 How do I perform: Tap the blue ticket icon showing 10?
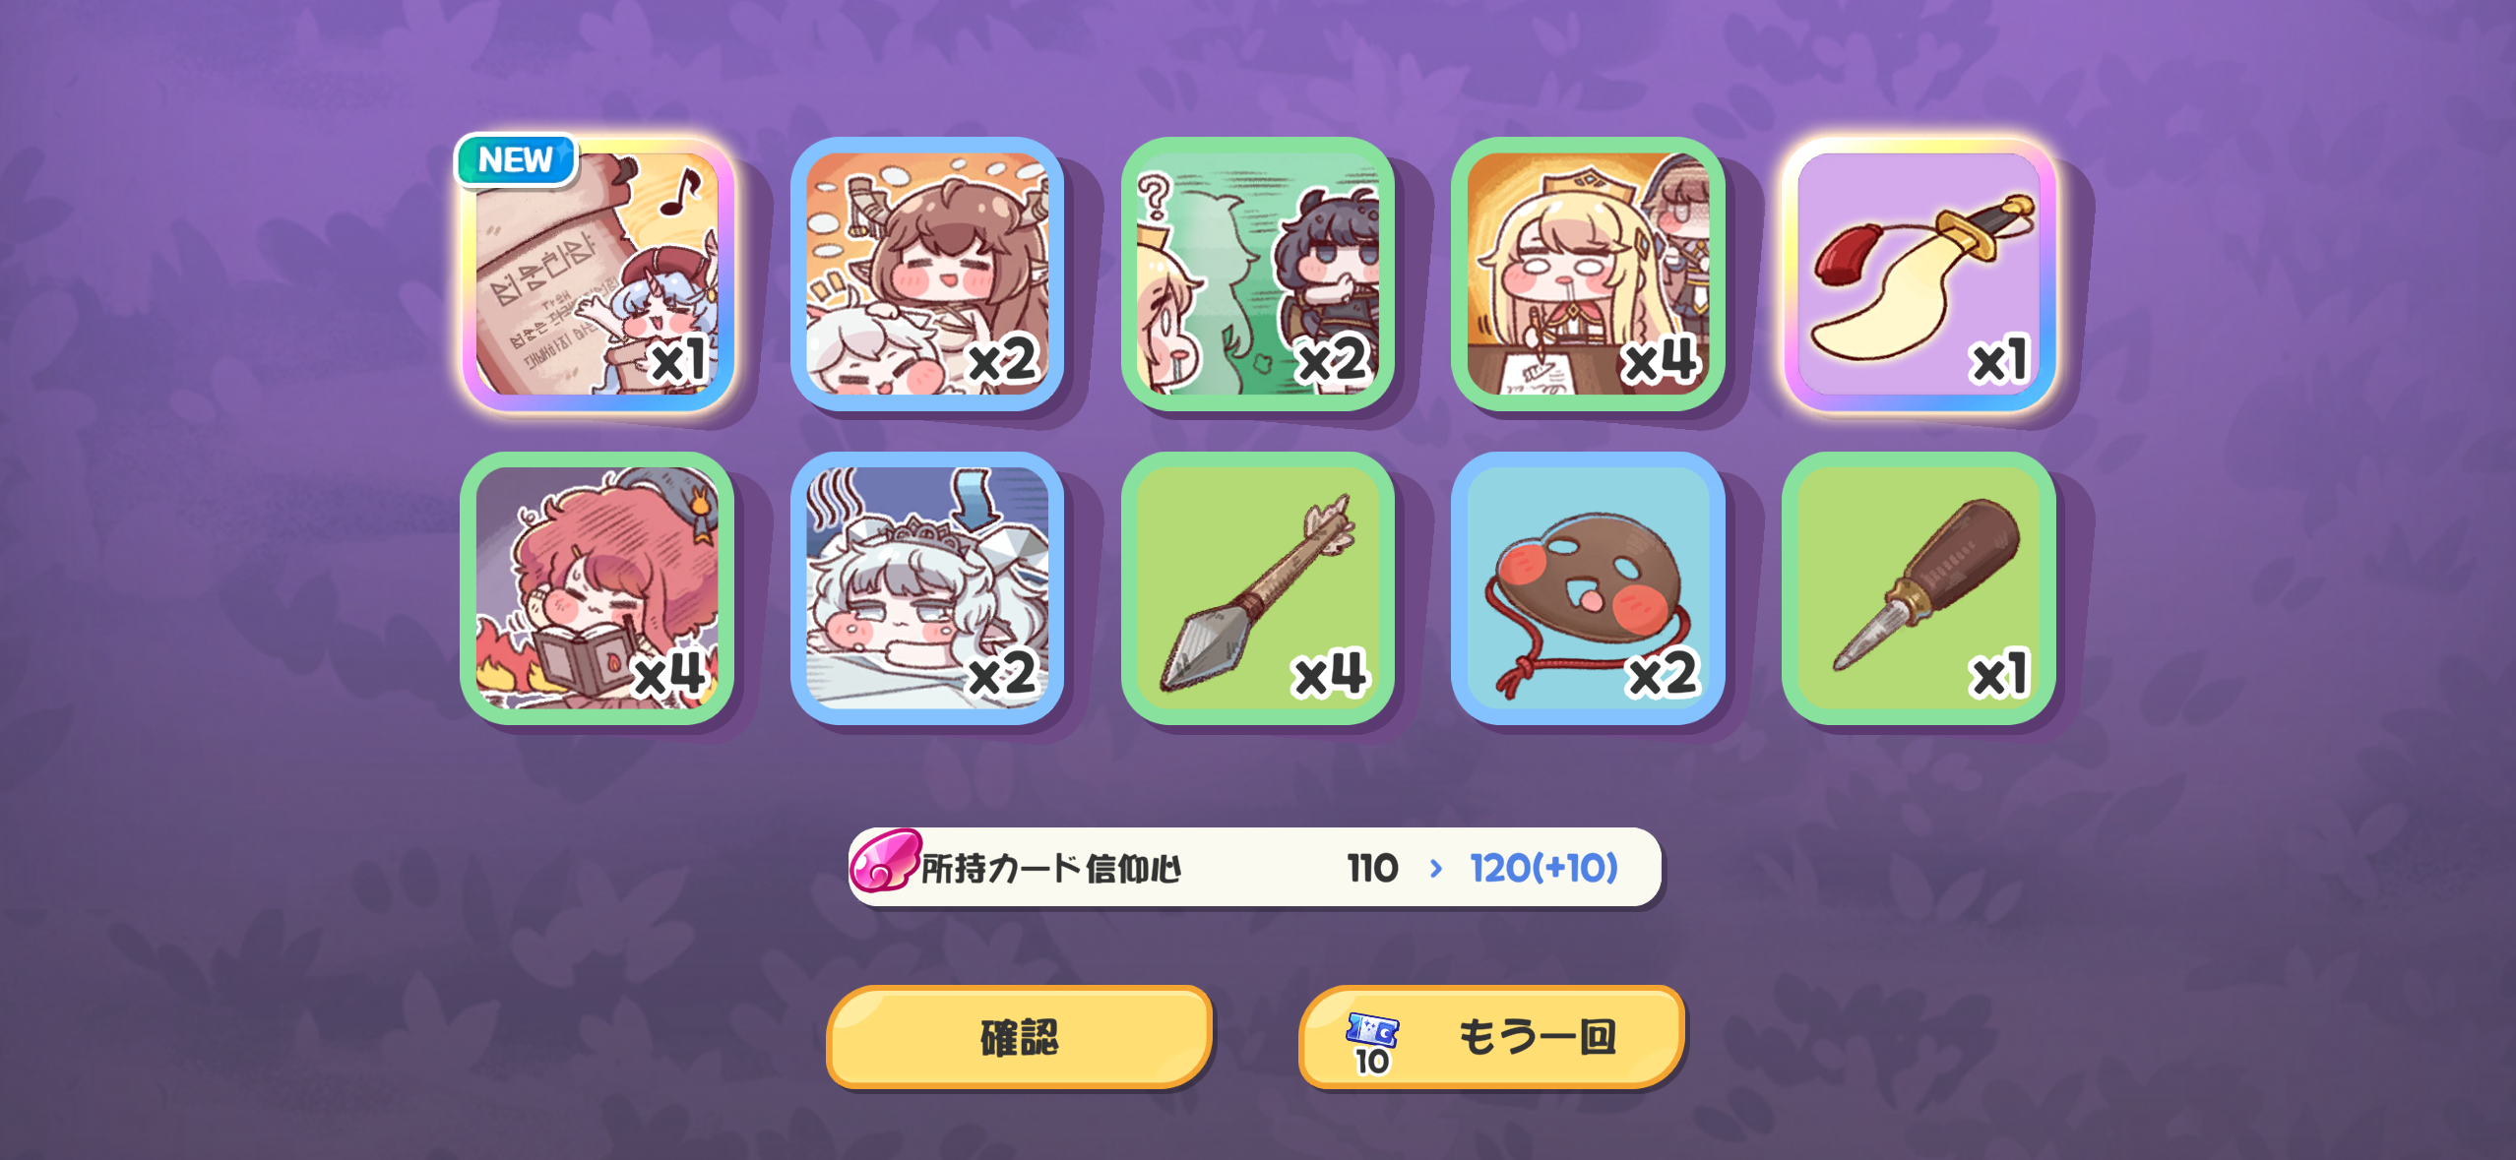[1372, 1043]
